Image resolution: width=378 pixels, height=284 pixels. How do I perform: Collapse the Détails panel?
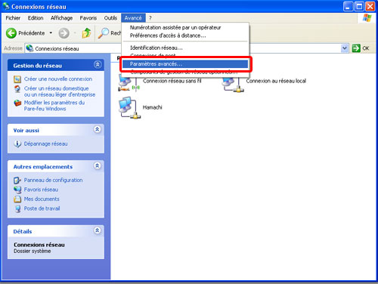tap(98, 230)
